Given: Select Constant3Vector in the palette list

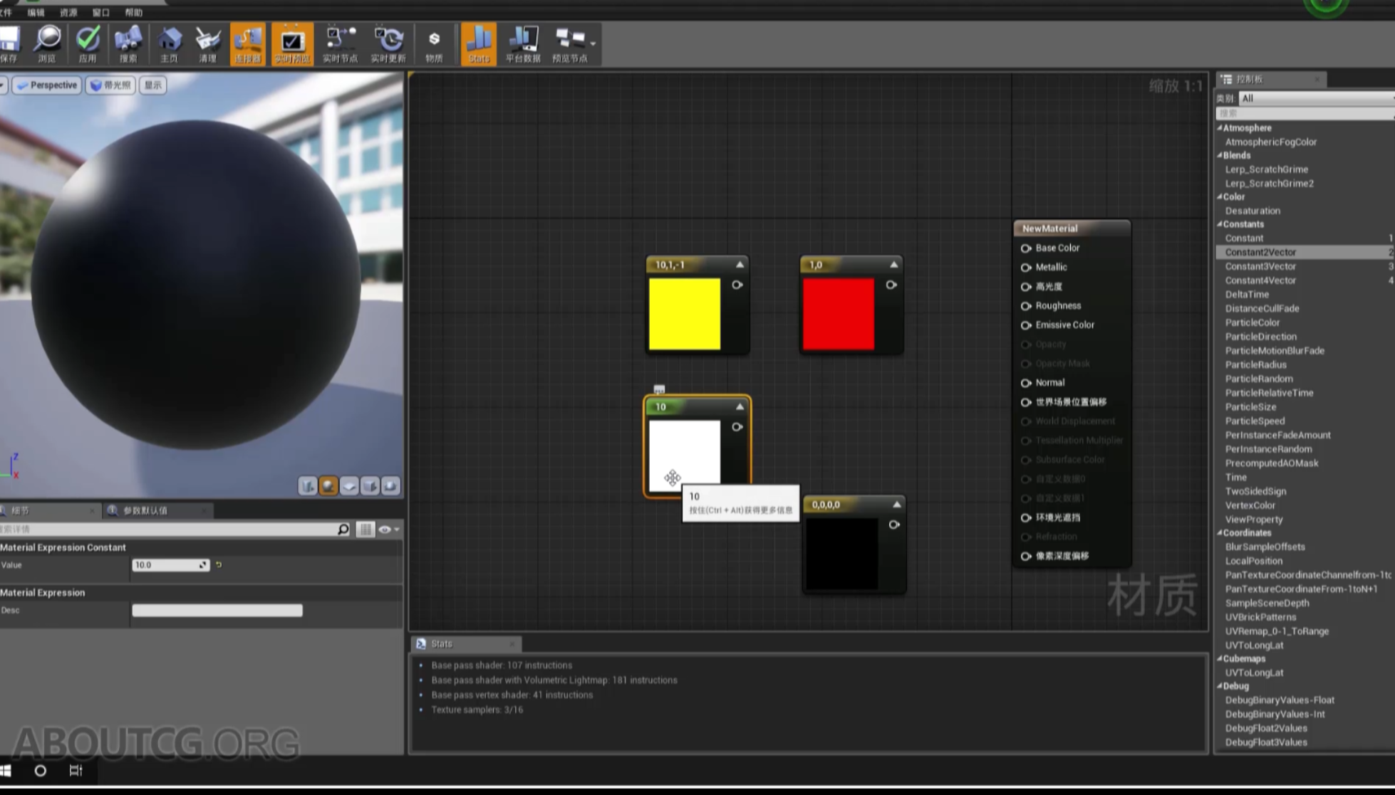Looking at the screenshot, I should tap(1260, 266).
